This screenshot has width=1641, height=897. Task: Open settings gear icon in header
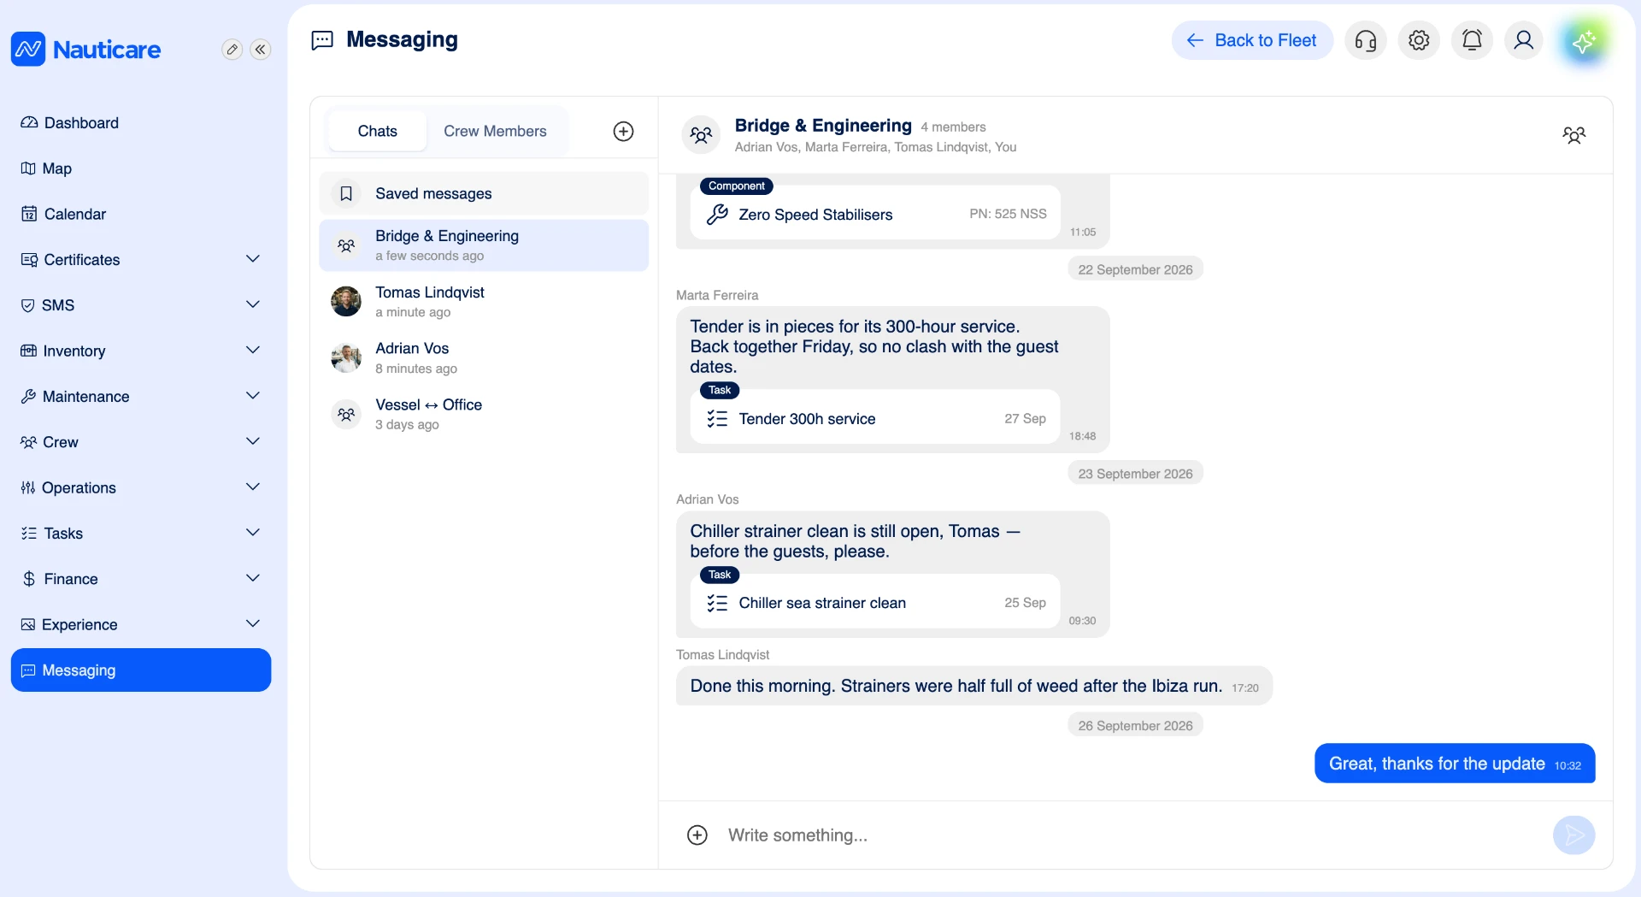1419,40
